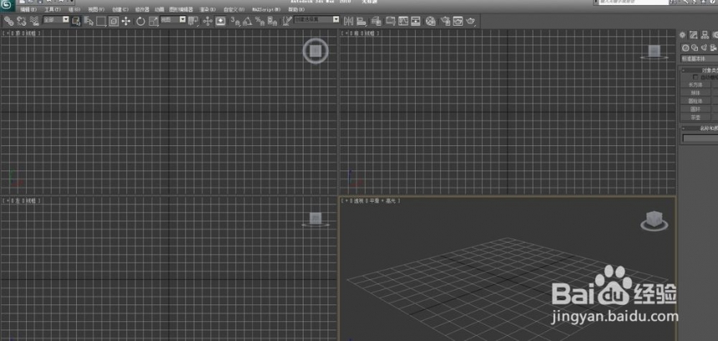
Task: Activate the Select and Rotate tool
Action: click(x=140, y=21)
